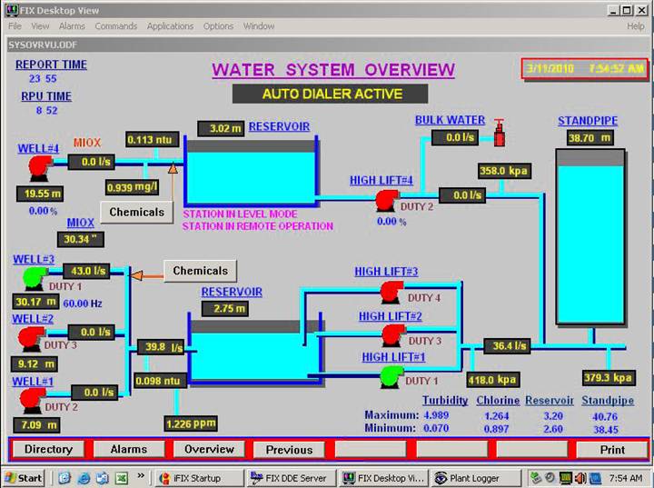Click the Well#4 red pump icon
This screenshot has width=654, height=488.
37,165
